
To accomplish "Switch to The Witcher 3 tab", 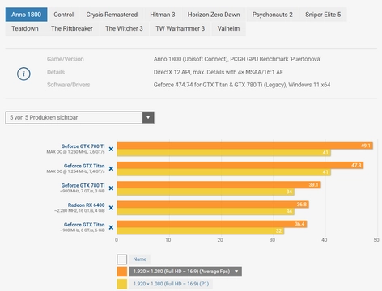I will 124,28.
